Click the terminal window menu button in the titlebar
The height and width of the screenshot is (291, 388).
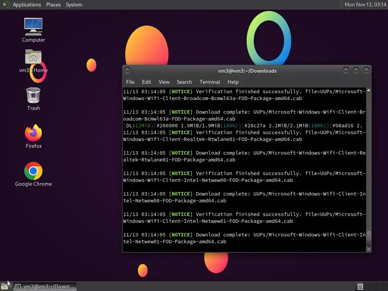127,70
